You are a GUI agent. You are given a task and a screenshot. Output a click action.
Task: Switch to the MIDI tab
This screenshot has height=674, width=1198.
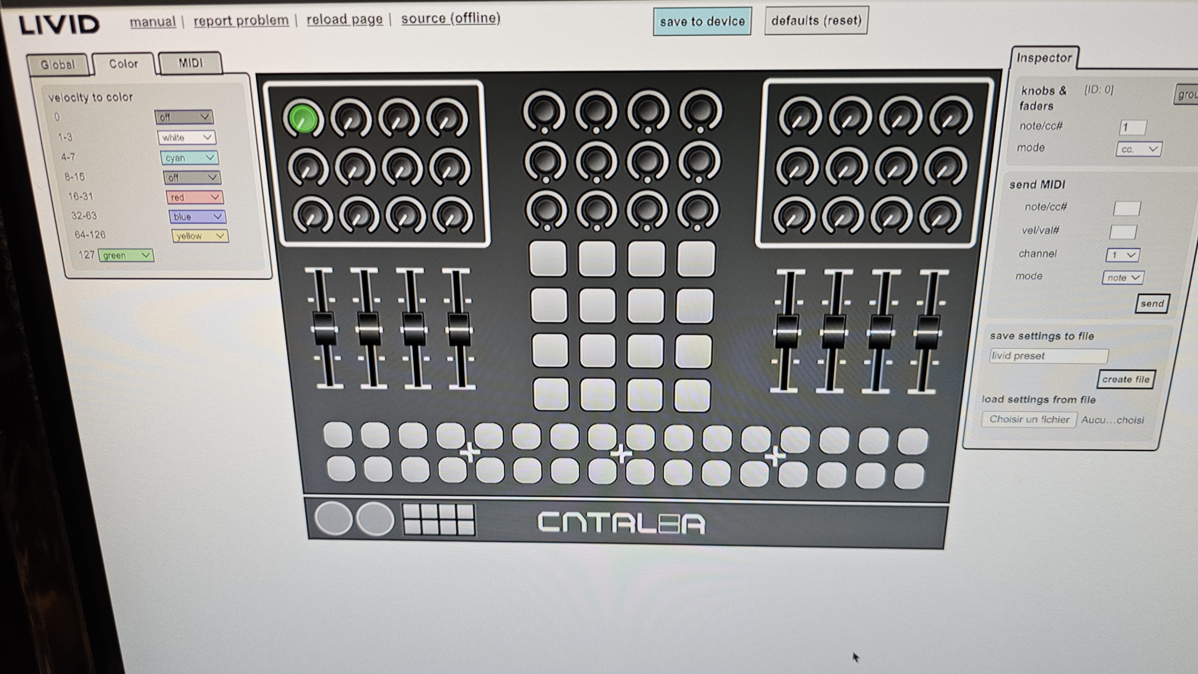[190, 63]
